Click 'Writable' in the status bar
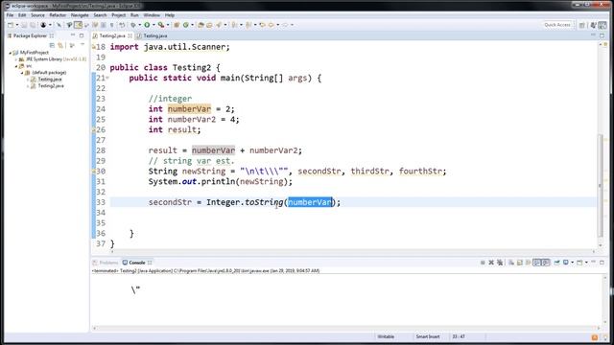614x345 pixels. (386, 336)
